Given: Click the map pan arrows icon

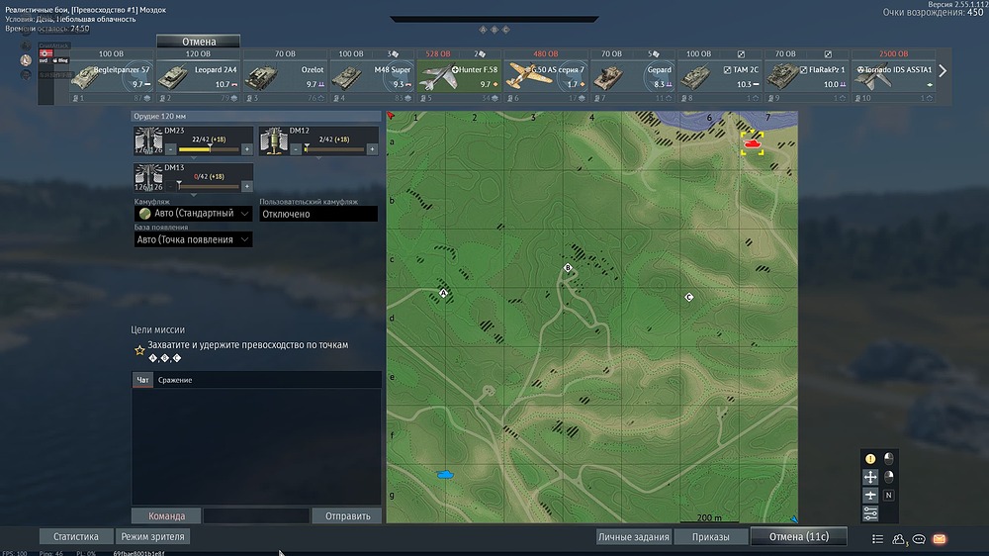Looking at the screenshot, I should click(x=870, y=477).
